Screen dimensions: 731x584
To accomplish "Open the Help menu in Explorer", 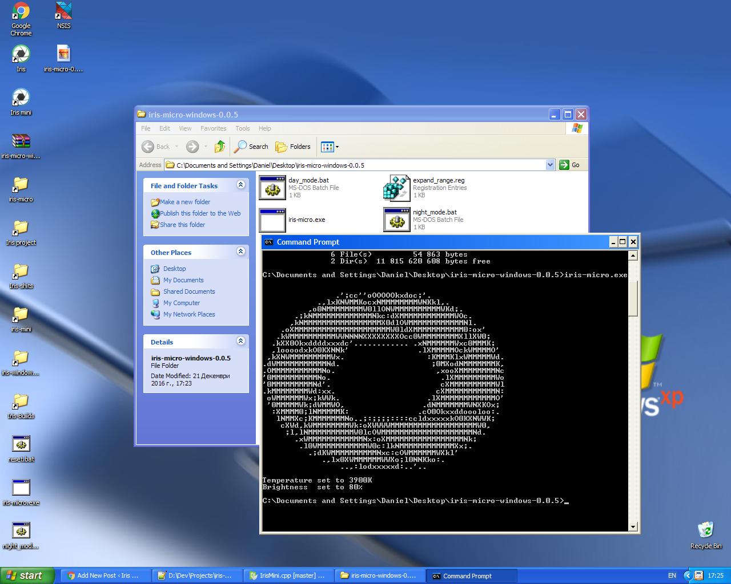I will tap(264, 128).
